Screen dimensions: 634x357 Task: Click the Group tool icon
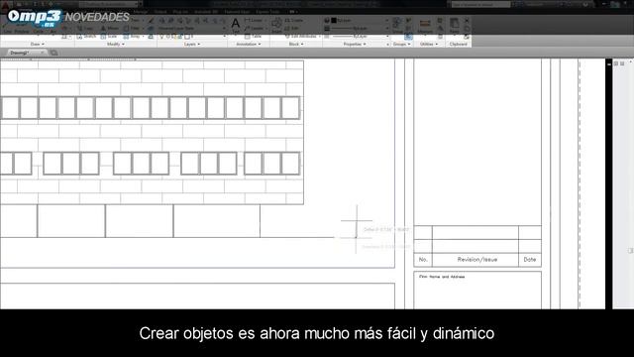coord(397,24)
